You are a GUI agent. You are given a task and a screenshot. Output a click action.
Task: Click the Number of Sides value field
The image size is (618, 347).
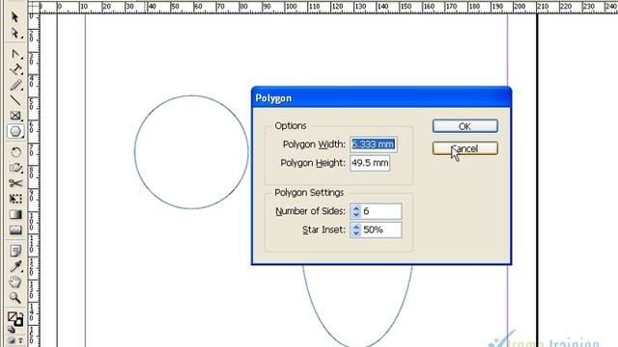click(381, 211)
